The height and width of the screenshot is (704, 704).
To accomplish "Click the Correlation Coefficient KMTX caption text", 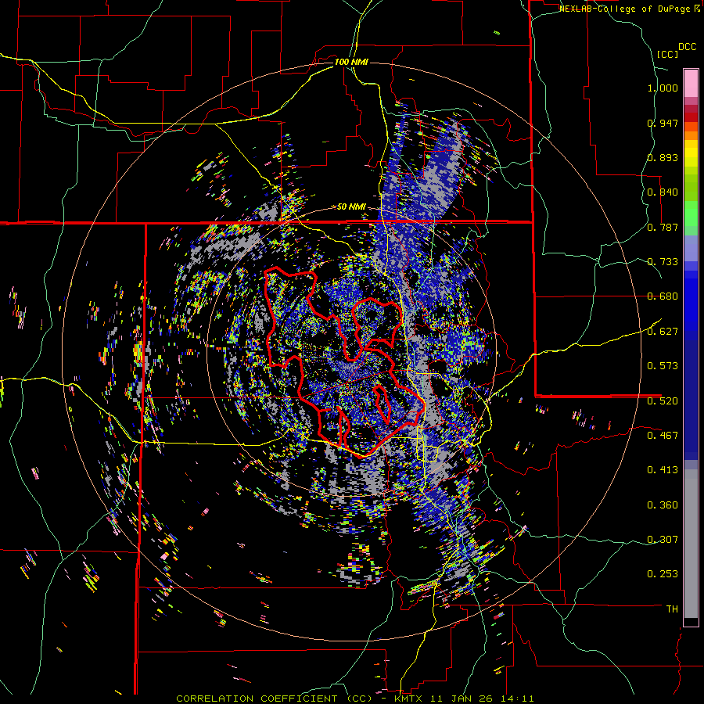I will click(x=355, y=699).
